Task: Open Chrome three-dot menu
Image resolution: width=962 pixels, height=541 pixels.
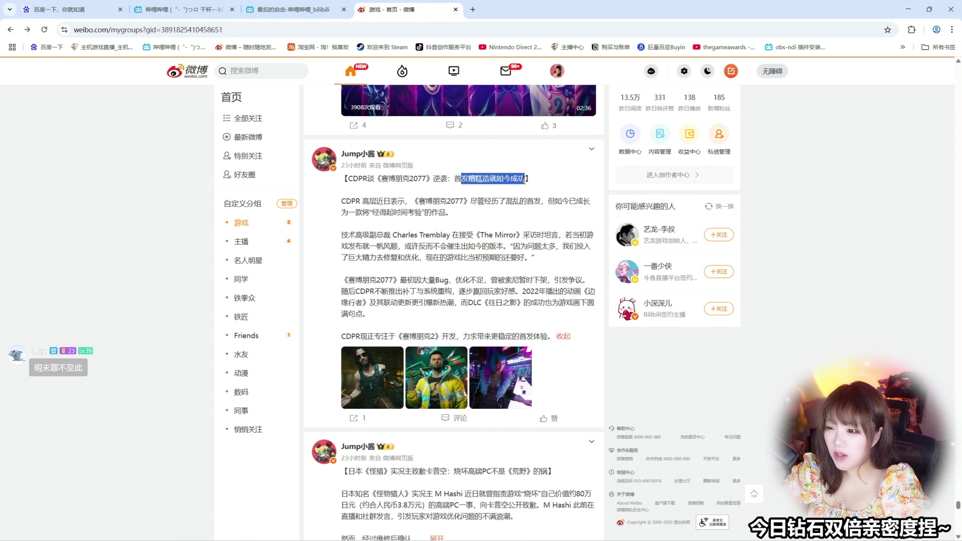Action: 952,30
